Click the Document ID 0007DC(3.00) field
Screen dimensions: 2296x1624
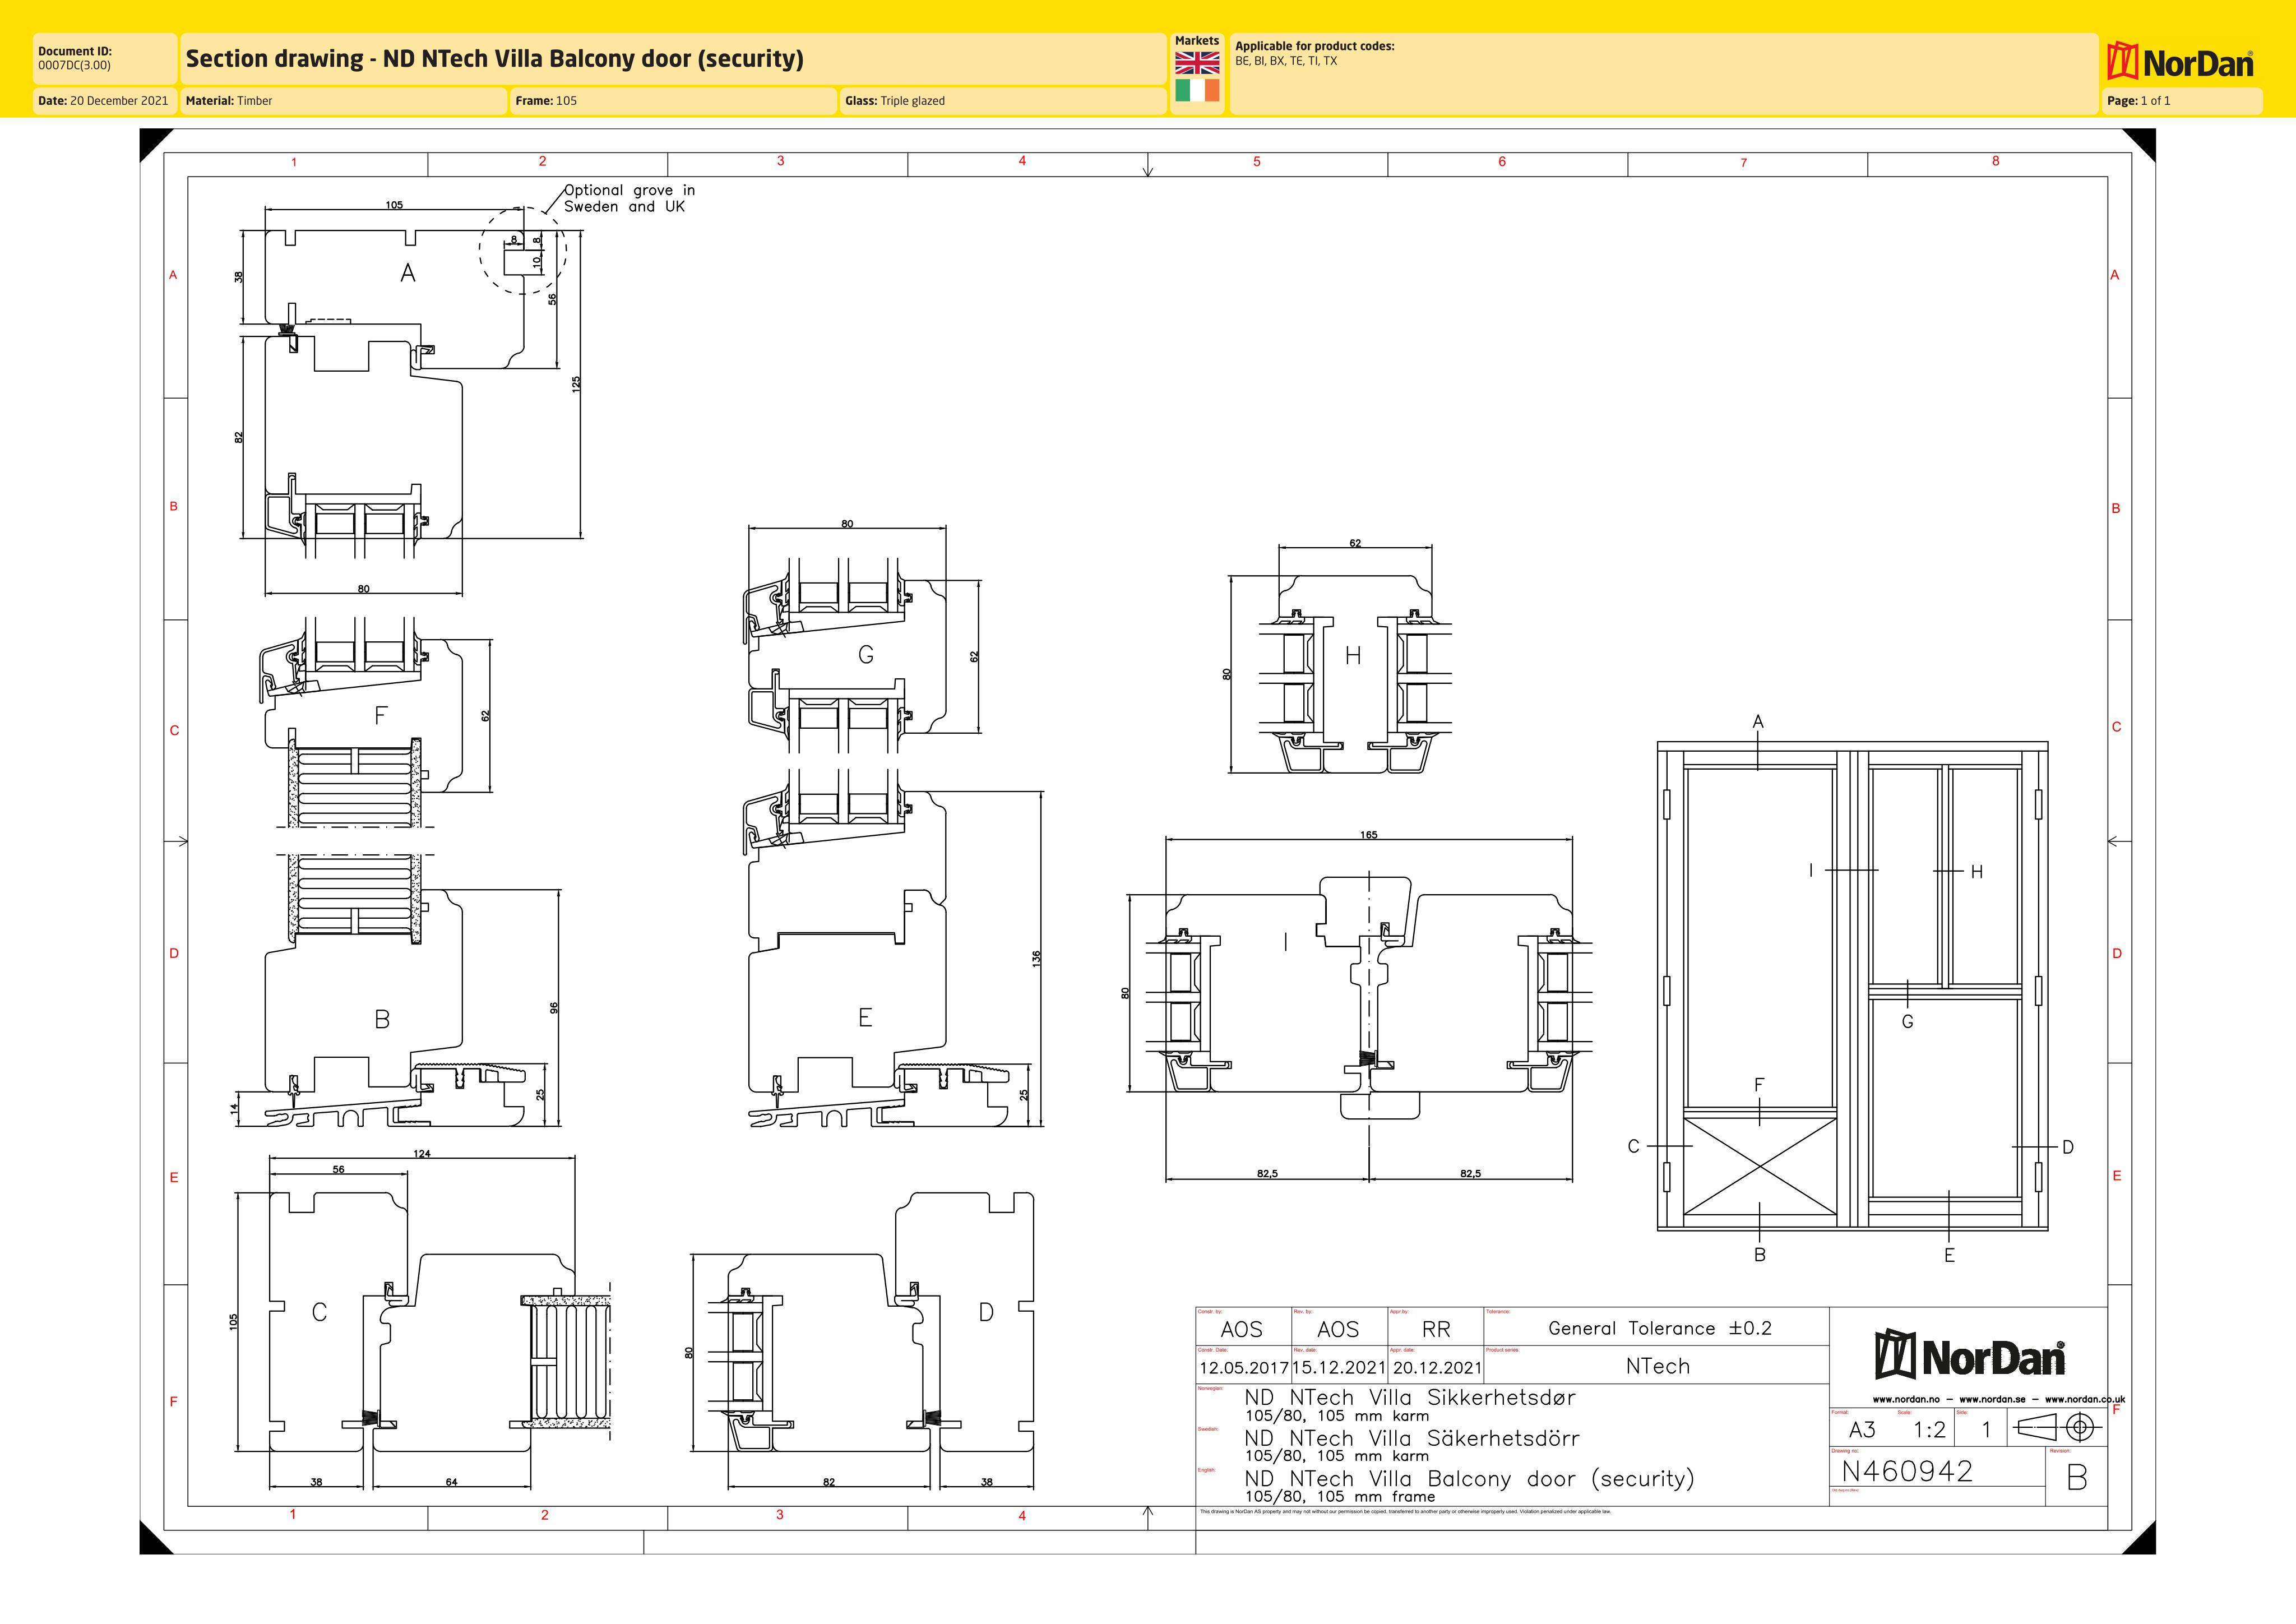pyautogui.click(x=105, y=58)
